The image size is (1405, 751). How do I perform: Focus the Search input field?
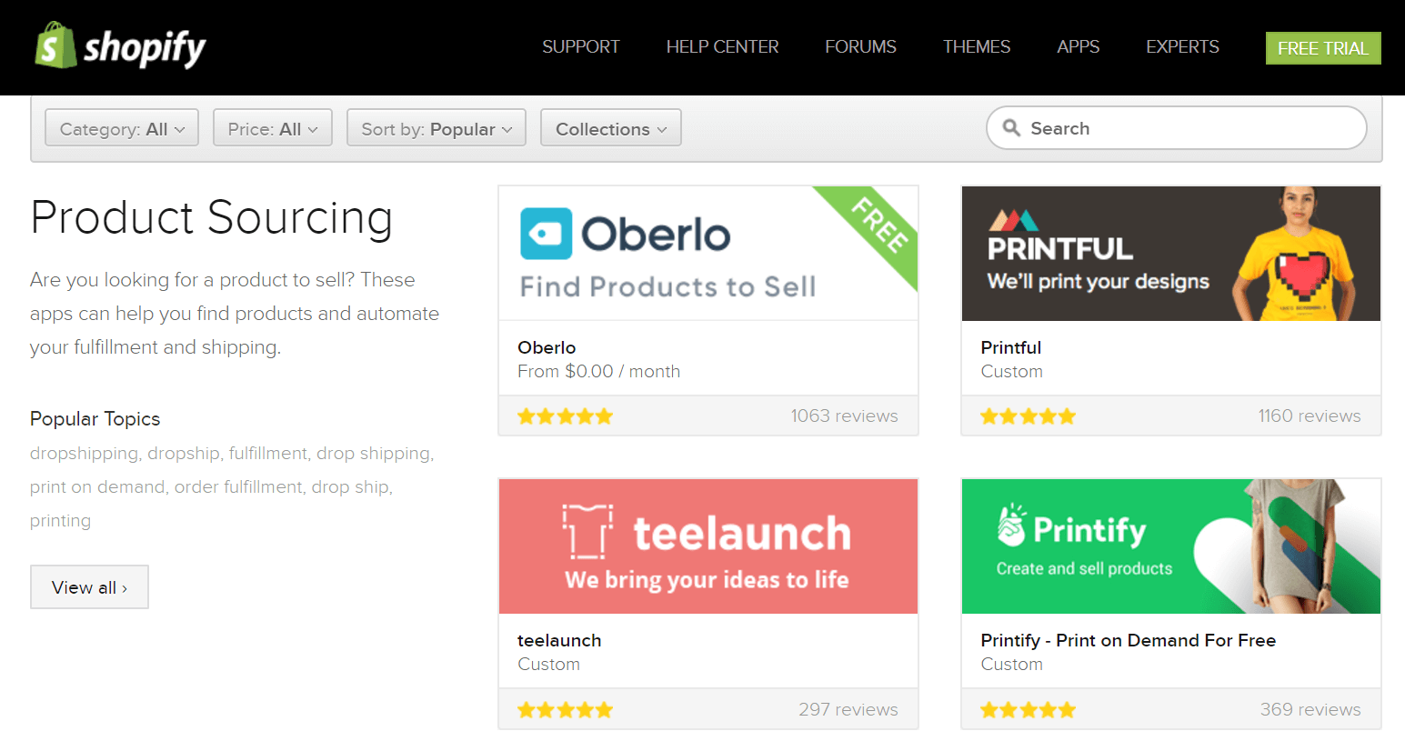pos(1177,128)
